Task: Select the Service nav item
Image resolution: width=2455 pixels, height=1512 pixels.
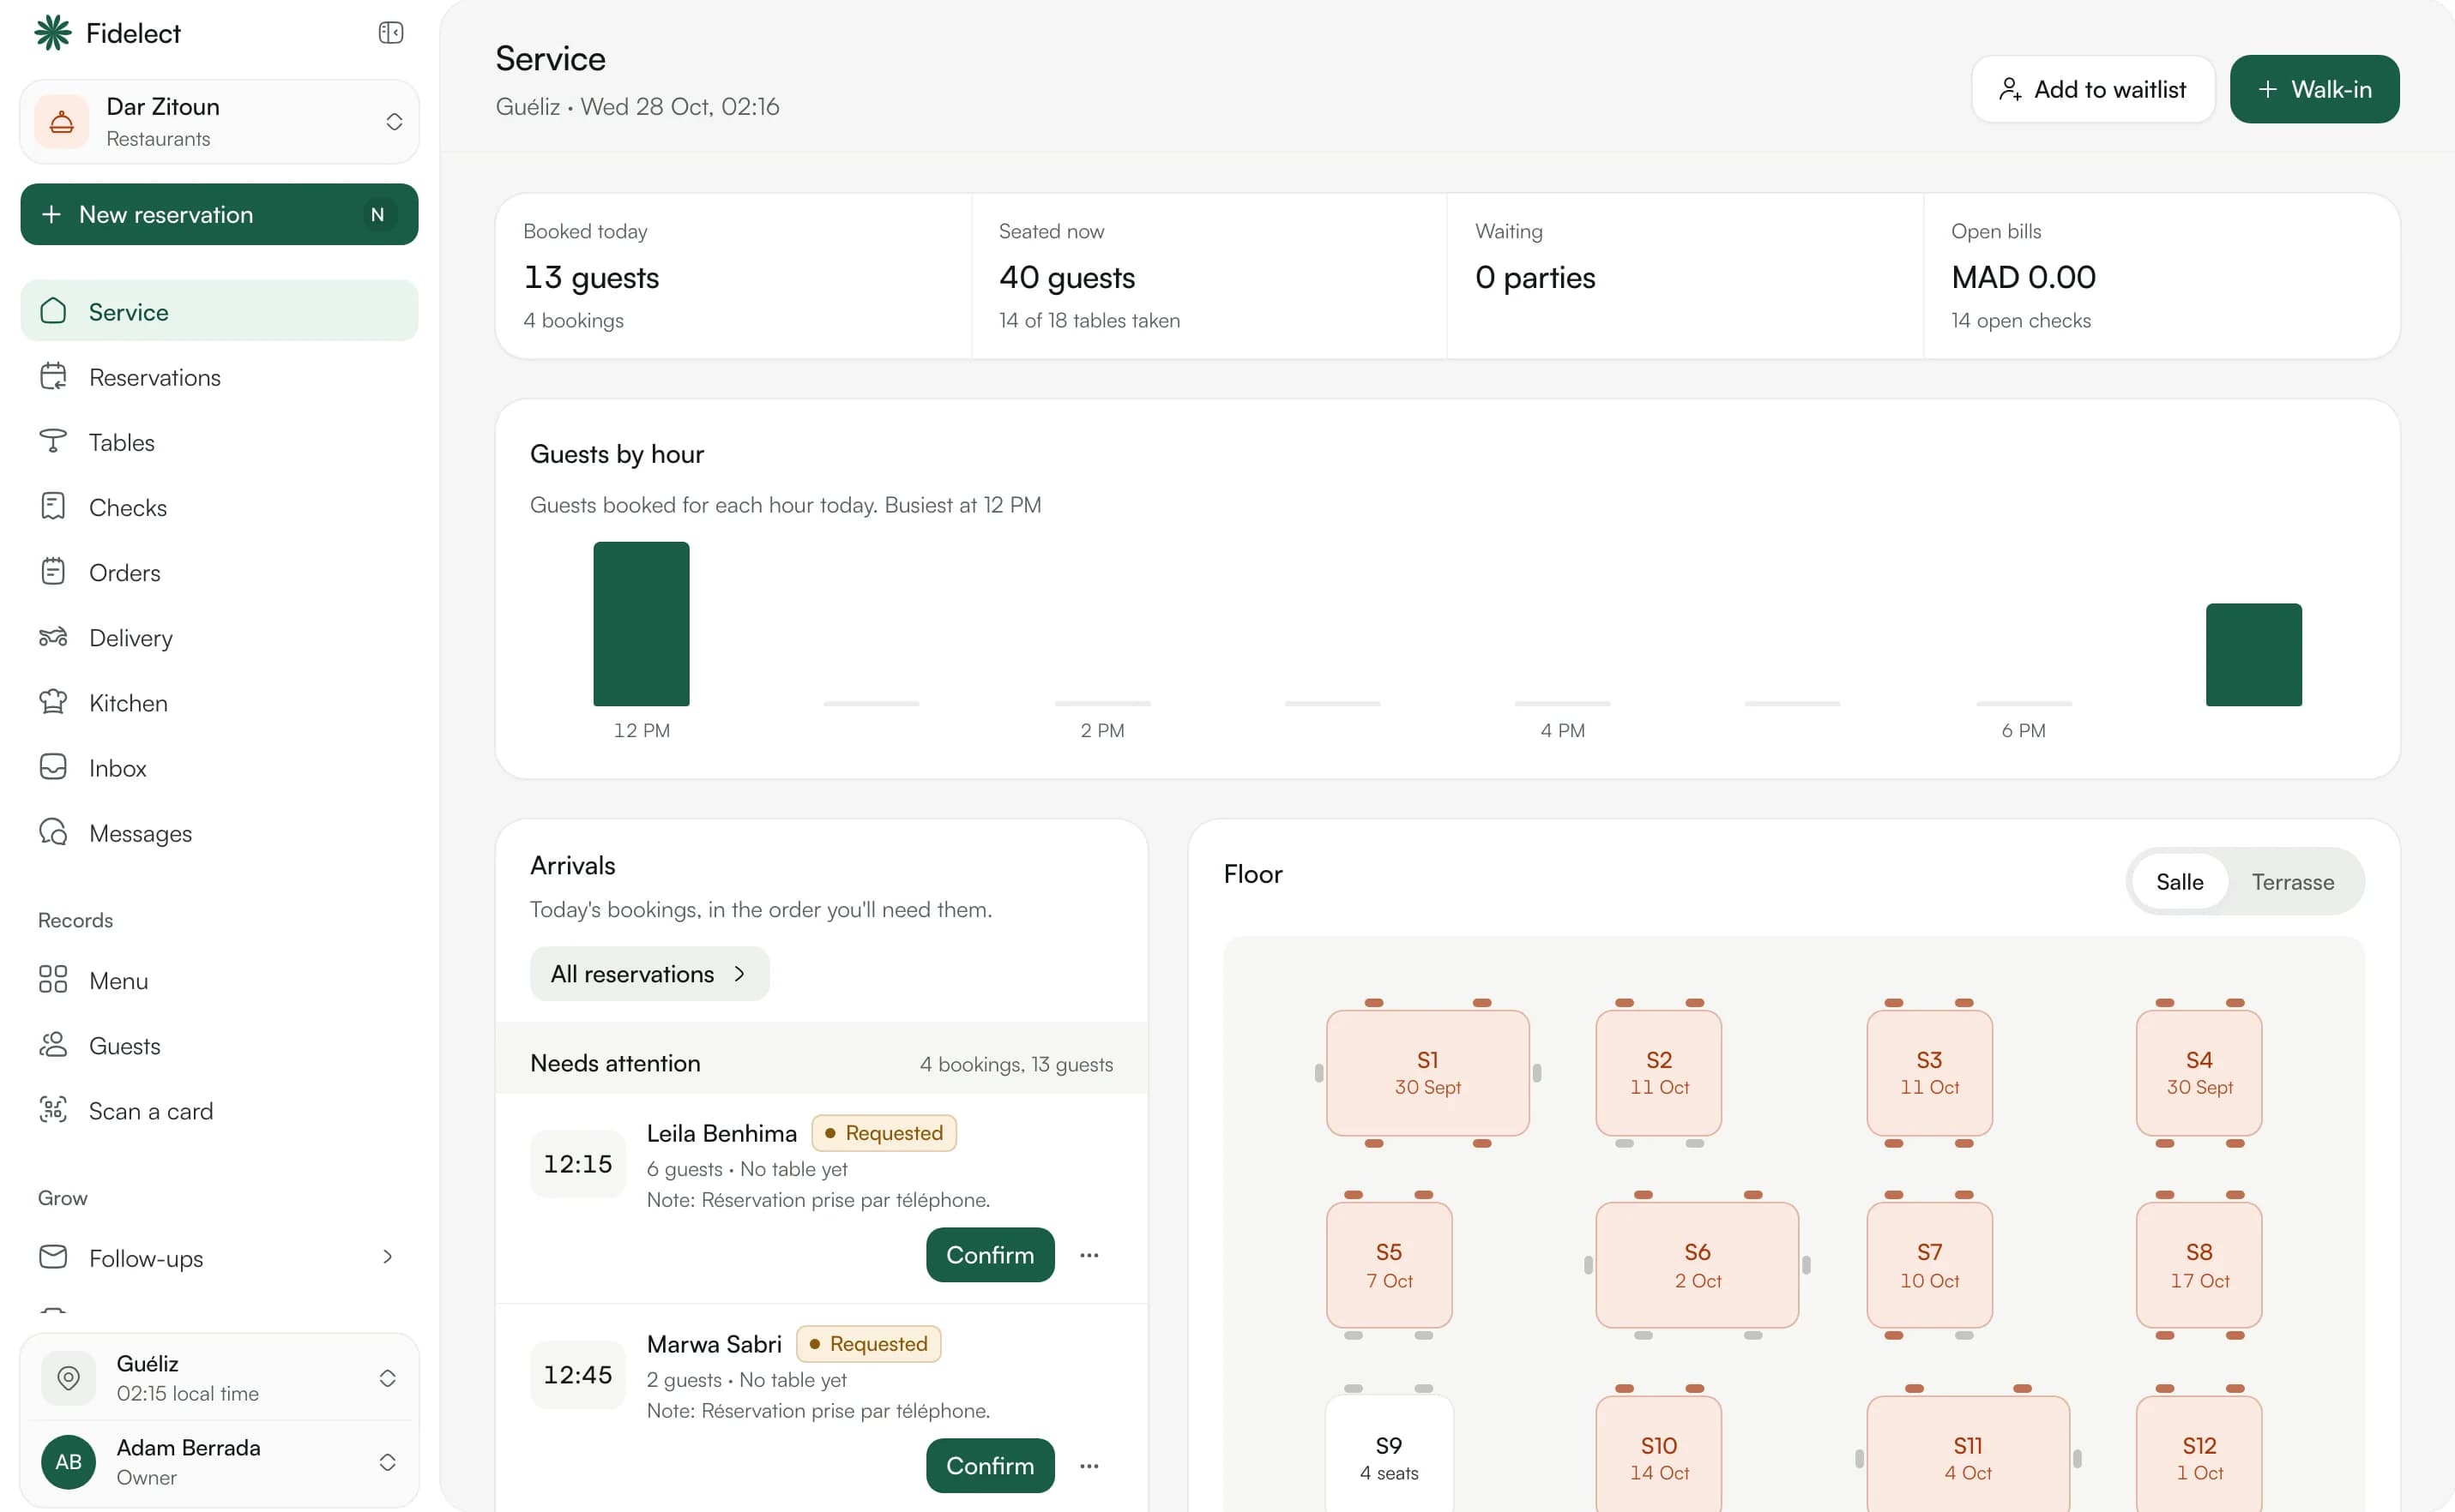Action: [220, 311]
